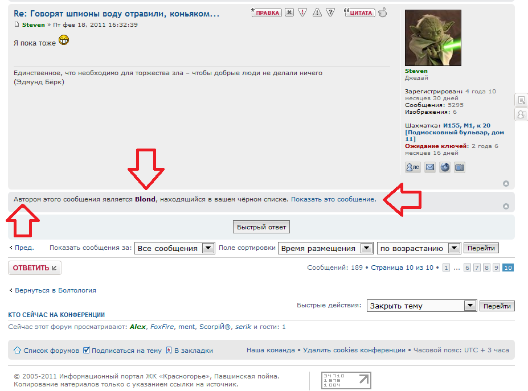This screenshot has width=528, height=391.
Task: Click the camera gallery icon under profile
Action: (x=460, y=167)
